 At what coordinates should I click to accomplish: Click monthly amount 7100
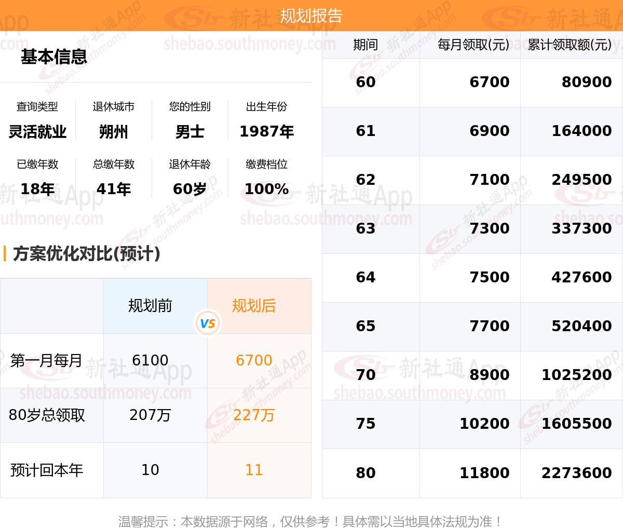pyautogui.click(x=490, y=180)
